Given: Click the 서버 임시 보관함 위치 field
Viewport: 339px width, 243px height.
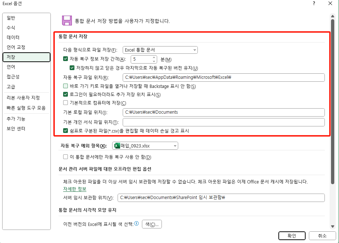Looking at the screenshot, I should pos(221,198).
